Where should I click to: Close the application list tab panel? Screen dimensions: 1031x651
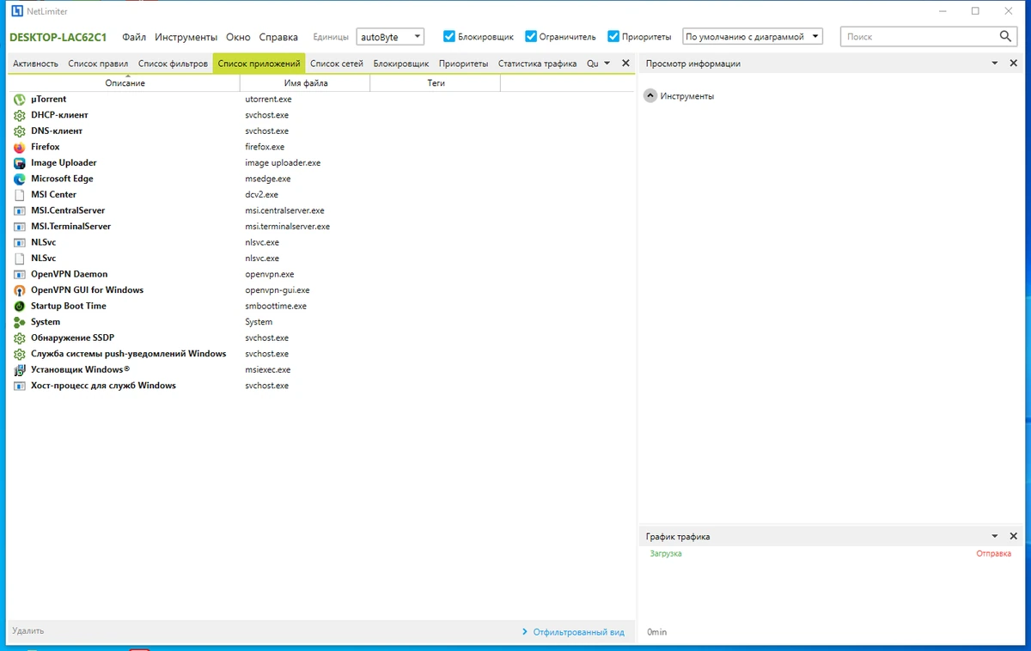pyautogui.click(x=625, y=64)
